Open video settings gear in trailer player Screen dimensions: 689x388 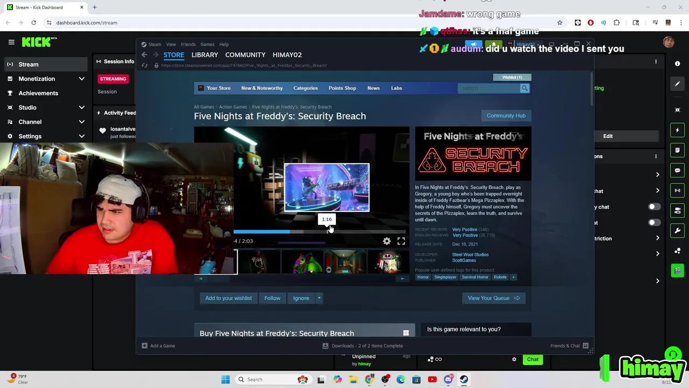[x=386, y=241]
